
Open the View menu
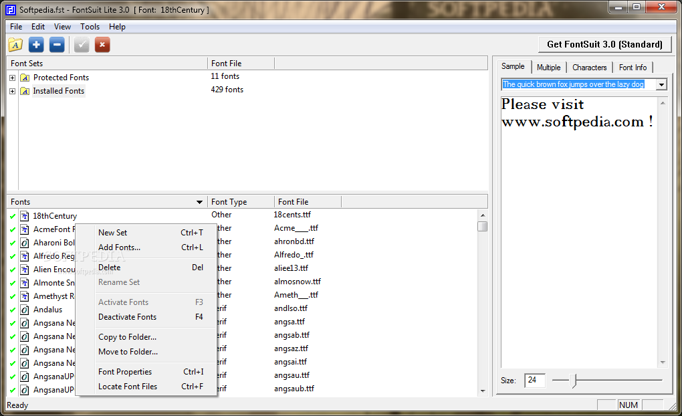(x=62, y=27)
